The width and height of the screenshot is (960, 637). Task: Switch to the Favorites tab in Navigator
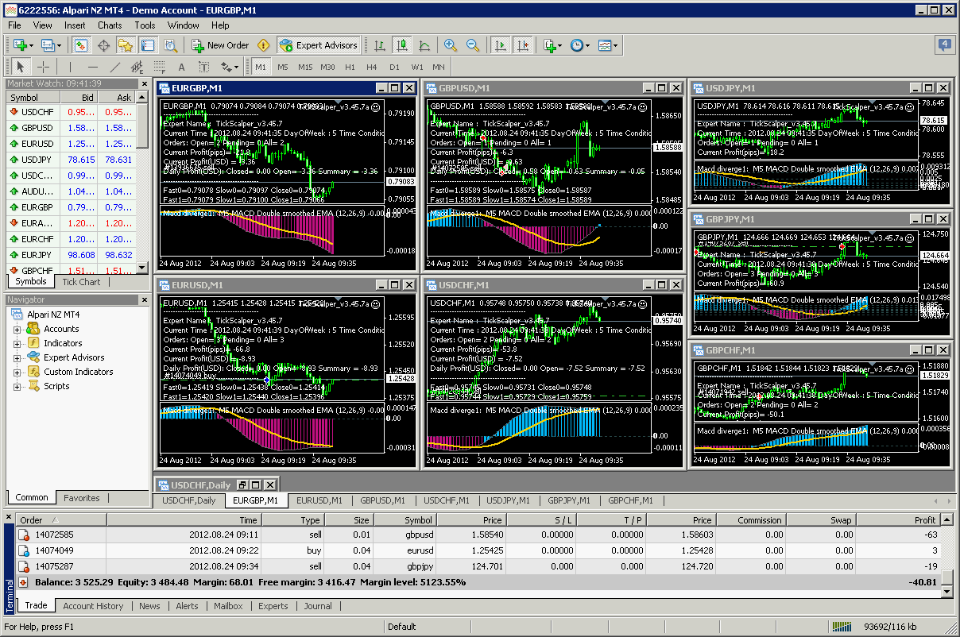coord(82,498)
